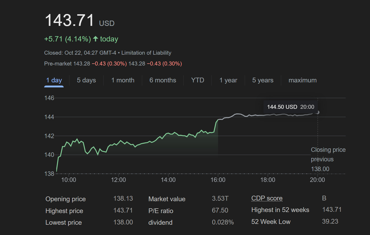
Task: Click the Market value 3.53T figure
Action: click(220, 199)
